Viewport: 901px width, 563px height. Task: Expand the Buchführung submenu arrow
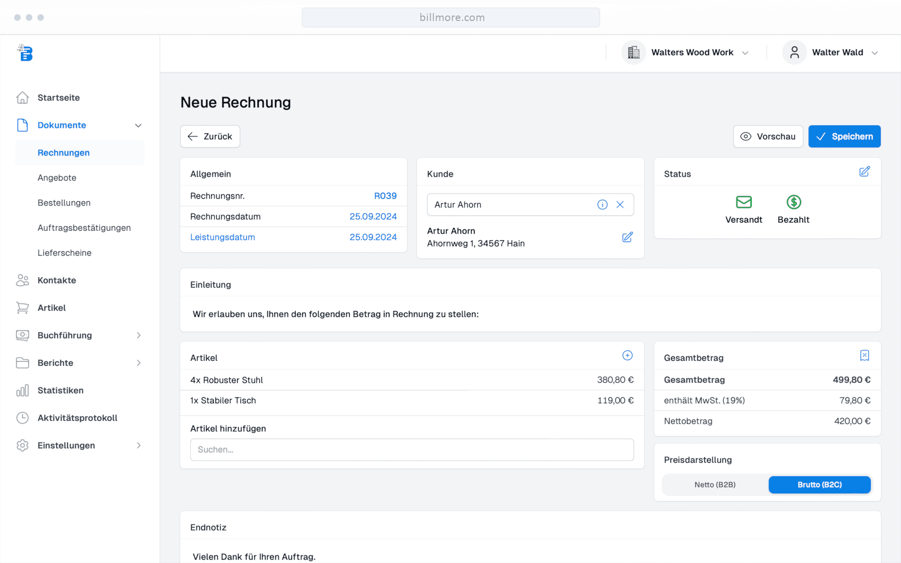139,335
